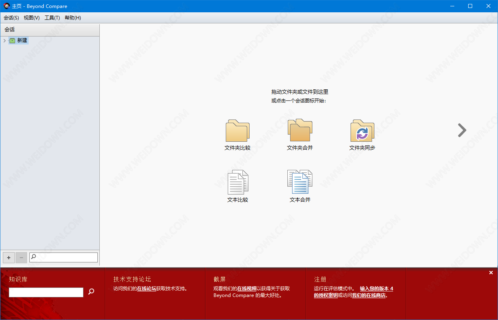Expand the 新建 tree node
The width and height of the screenshot is (498, 320).
tap(4, 40)
